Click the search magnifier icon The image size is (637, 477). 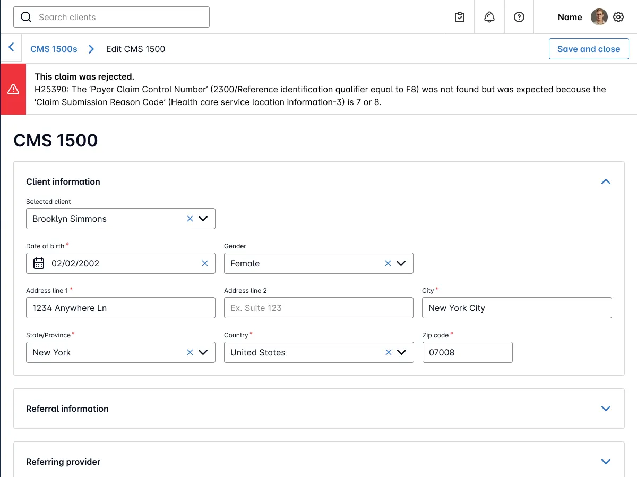click(x=26, y=17)
